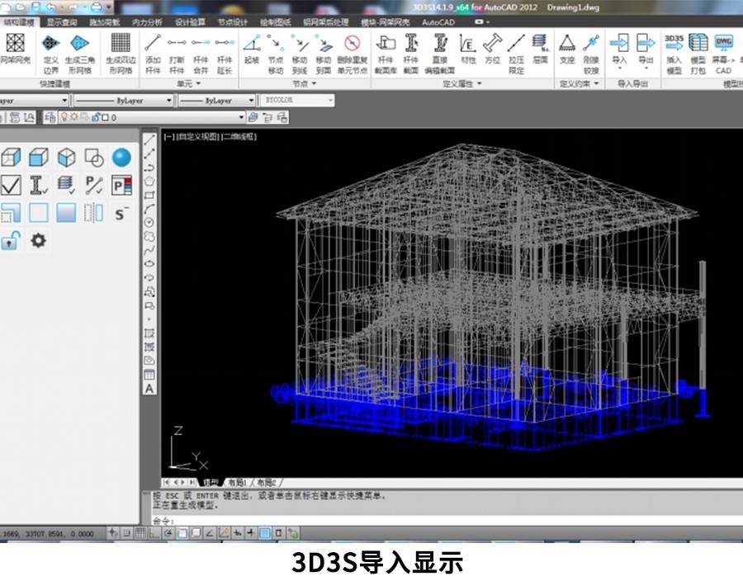Expand the 定义约束 panel dropdown
This screenshot has height=581, width=743.
pos(579,83)
